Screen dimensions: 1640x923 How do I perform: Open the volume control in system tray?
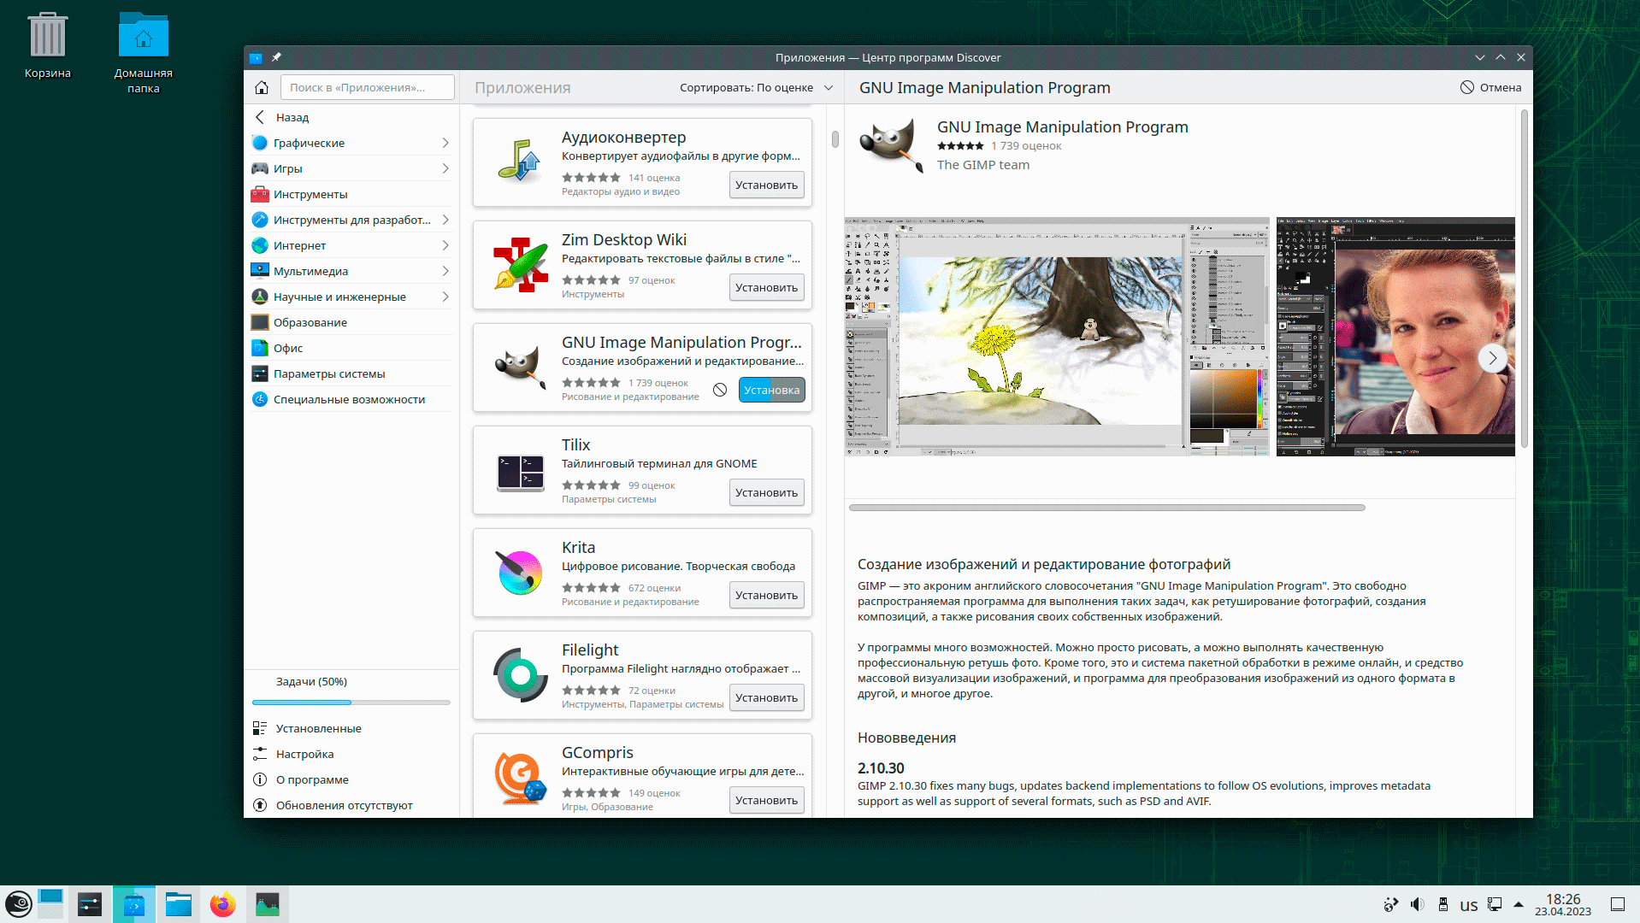pos(1417,905)
